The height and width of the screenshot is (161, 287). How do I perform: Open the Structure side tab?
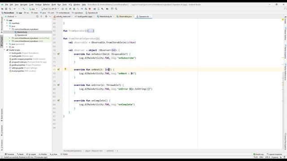click(x=2, y=145)
